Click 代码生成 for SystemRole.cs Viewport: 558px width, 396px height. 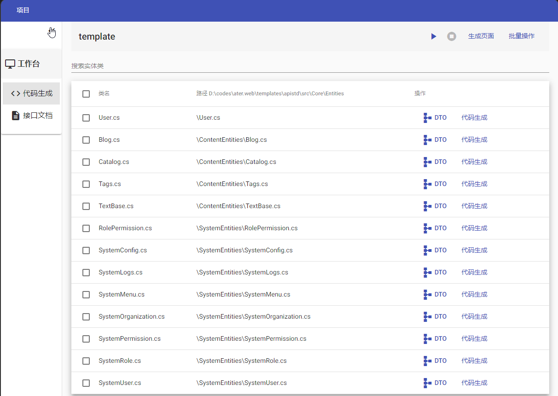click(474, 361)
